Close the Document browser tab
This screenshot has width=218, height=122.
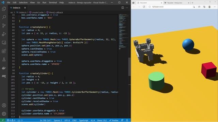click(161, 3)
